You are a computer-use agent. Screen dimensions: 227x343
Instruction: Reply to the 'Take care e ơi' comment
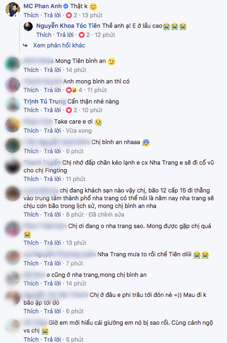click(x=52, y=131)
